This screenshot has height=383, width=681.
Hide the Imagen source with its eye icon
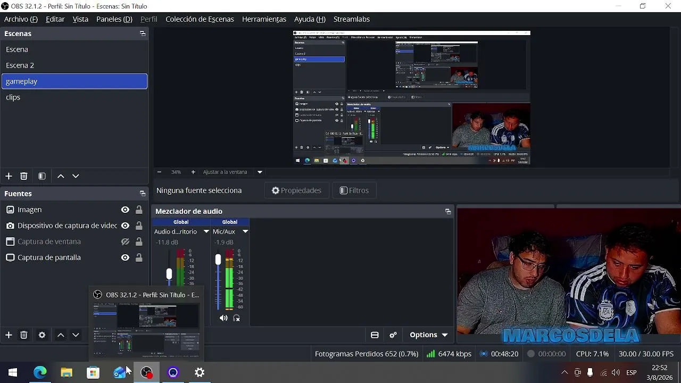pos(125,210)
